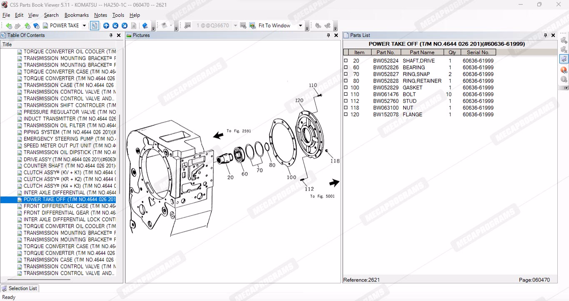Select the checkbox for item 120 FLANGE

coord(346,114)
